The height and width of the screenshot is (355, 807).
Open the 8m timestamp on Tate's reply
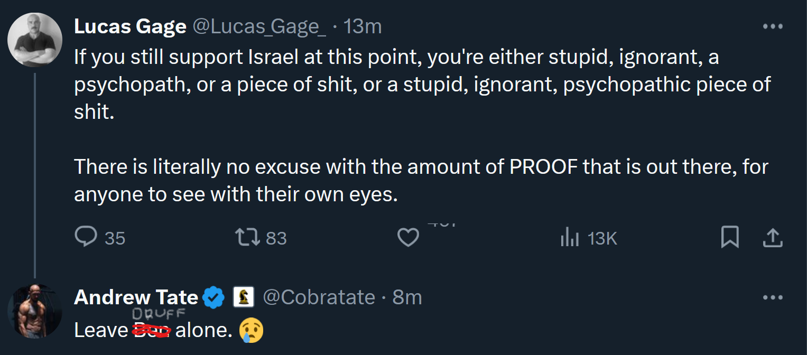pos(407,297)
